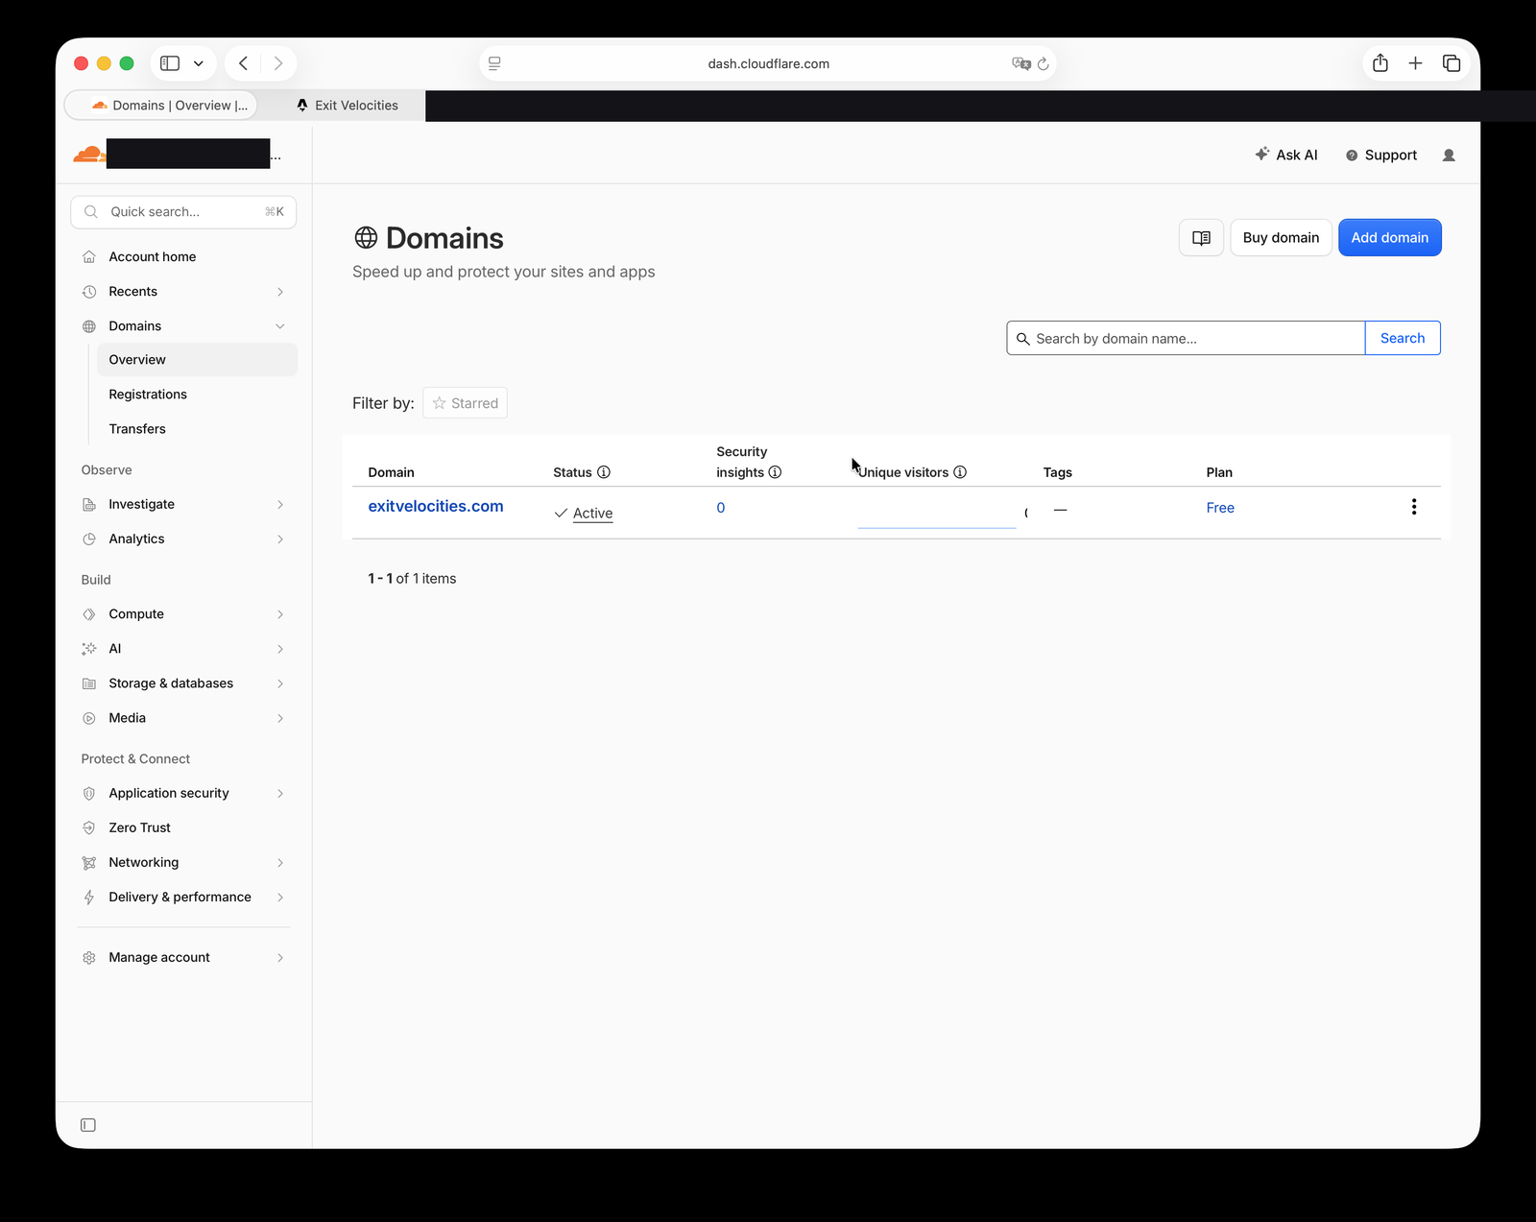Toggle the Starred filter
1536x1222 pixels.
(x=465, y=403)
